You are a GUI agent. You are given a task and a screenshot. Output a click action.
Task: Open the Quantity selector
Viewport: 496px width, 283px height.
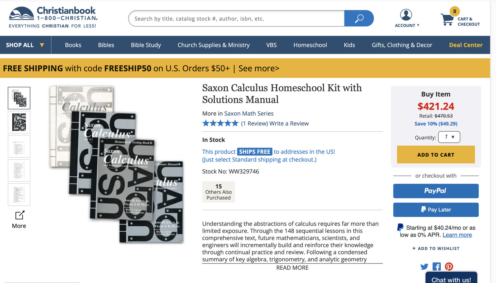tap(449, 137)
